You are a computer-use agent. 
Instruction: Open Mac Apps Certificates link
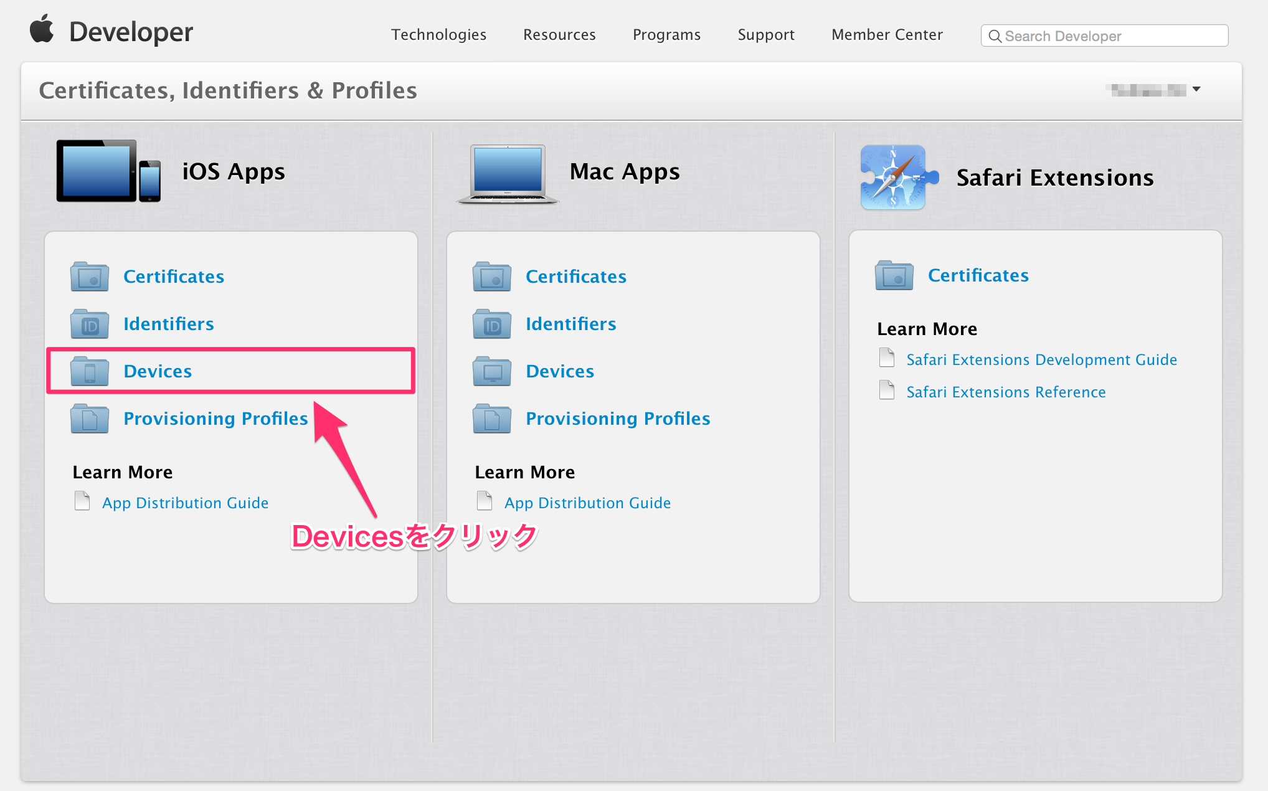576,276
